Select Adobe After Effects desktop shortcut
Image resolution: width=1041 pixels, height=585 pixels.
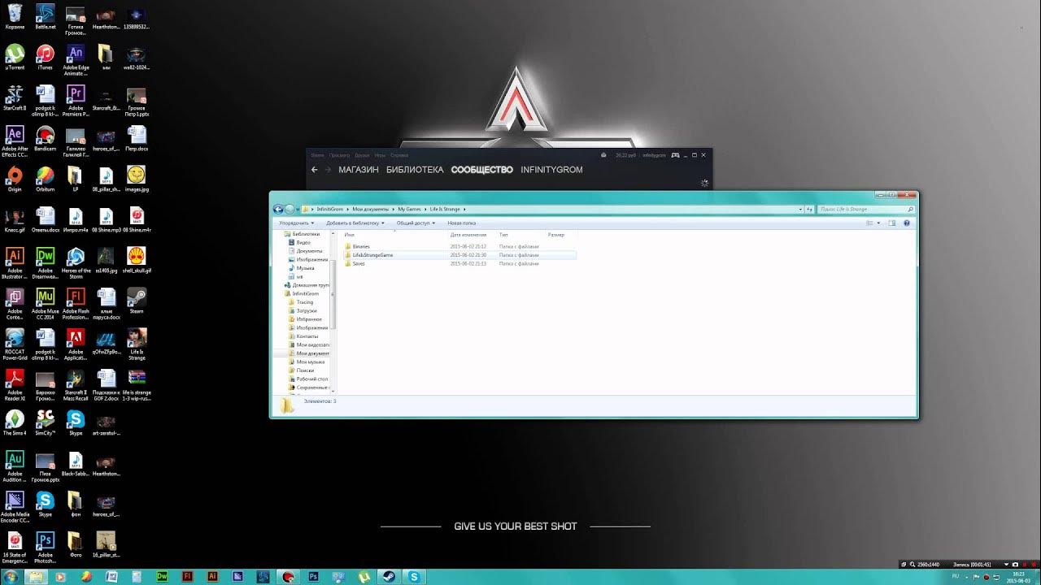[15, 141]
